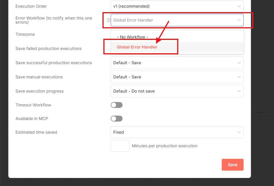
Task: Click the 'Timeout Workflow' label text
Action: (x=33, y=105)
